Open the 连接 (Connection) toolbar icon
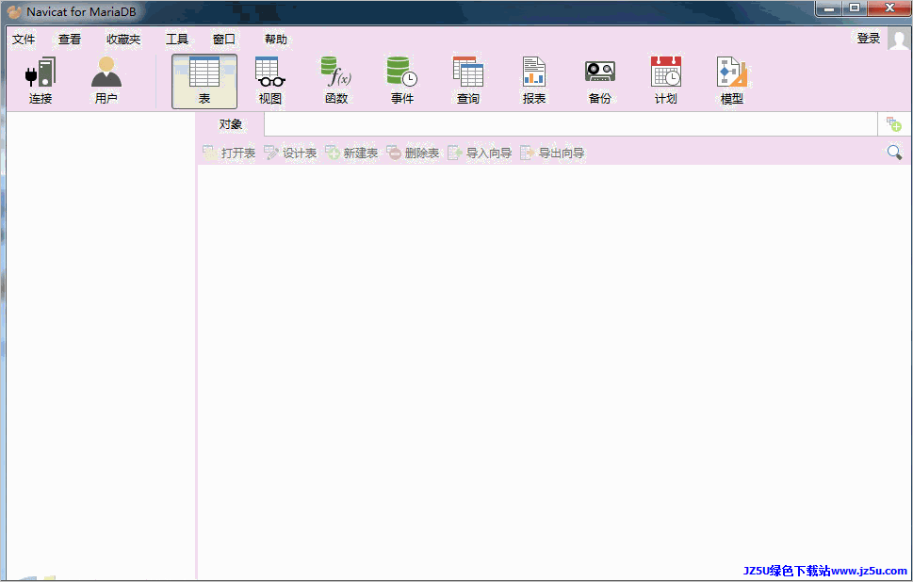 click(41, 81)
